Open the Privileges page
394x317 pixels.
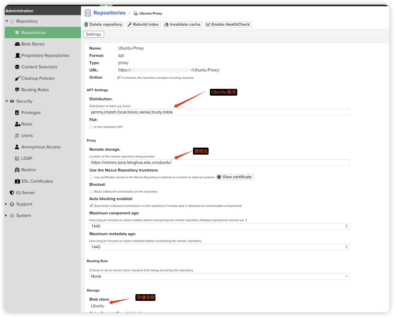tap(43, 113)
